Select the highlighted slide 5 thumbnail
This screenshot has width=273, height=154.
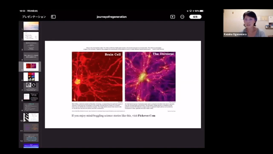31,67
